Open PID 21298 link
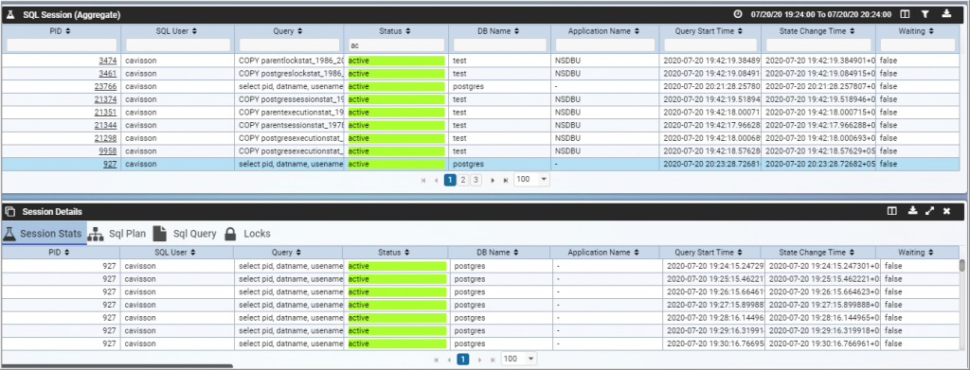Image resolution: width=970 pixels, height=370 pixels. point(106,138)
